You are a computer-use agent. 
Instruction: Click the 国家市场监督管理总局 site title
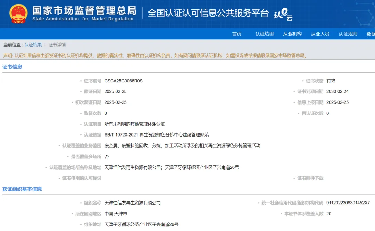[x=84, y=10]
